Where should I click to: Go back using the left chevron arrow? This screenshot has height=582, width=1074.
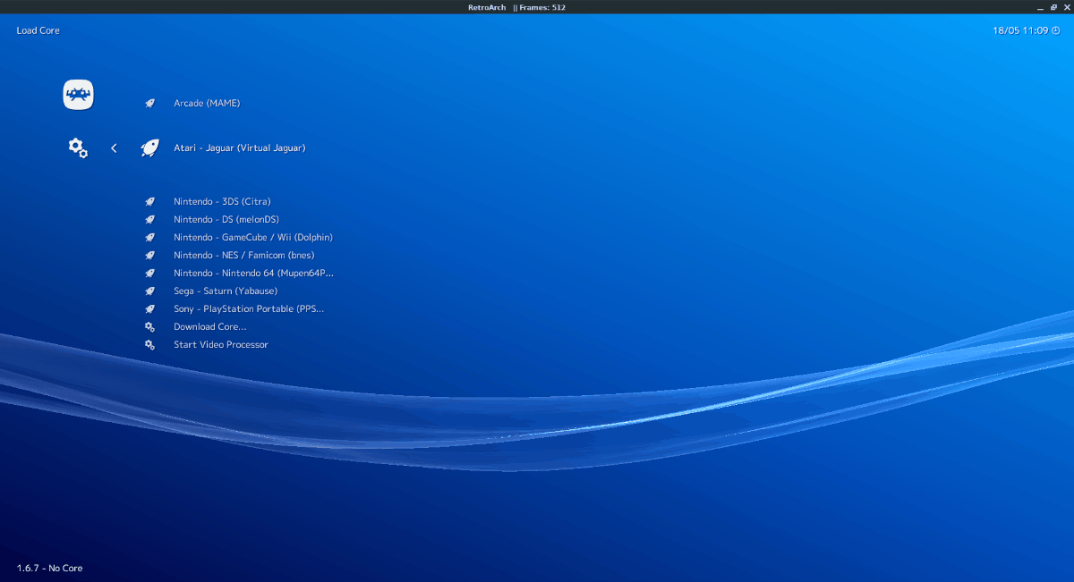[x=114, y=148]
